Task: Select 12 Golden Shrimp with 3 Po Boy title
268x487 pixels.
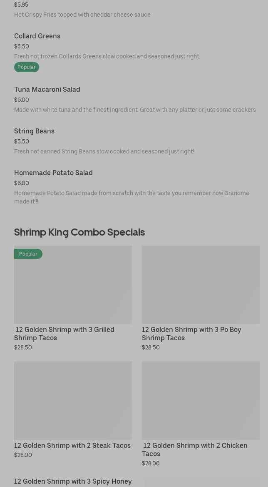Action: click(191, 334)
